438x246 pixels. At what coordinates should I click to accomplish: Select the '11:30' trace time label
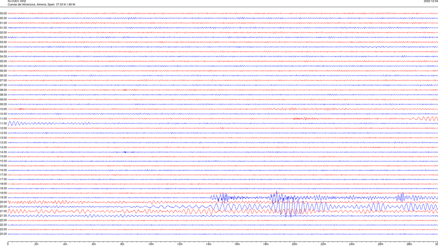click(x=3, y=123)
